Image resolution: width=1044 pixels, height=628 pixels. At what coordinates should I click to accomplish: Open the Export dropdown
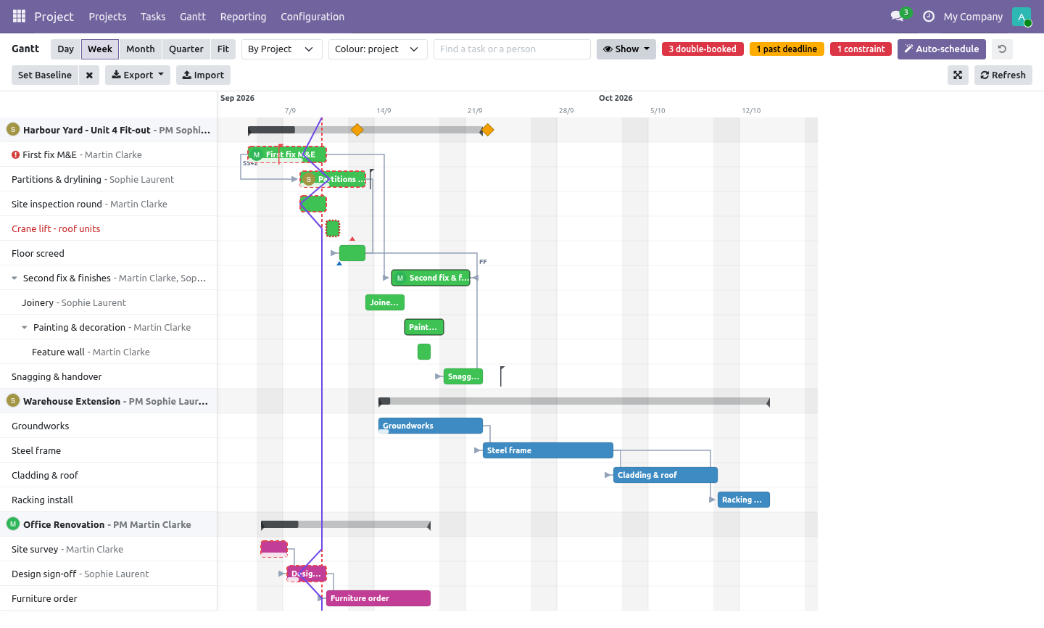138,75
